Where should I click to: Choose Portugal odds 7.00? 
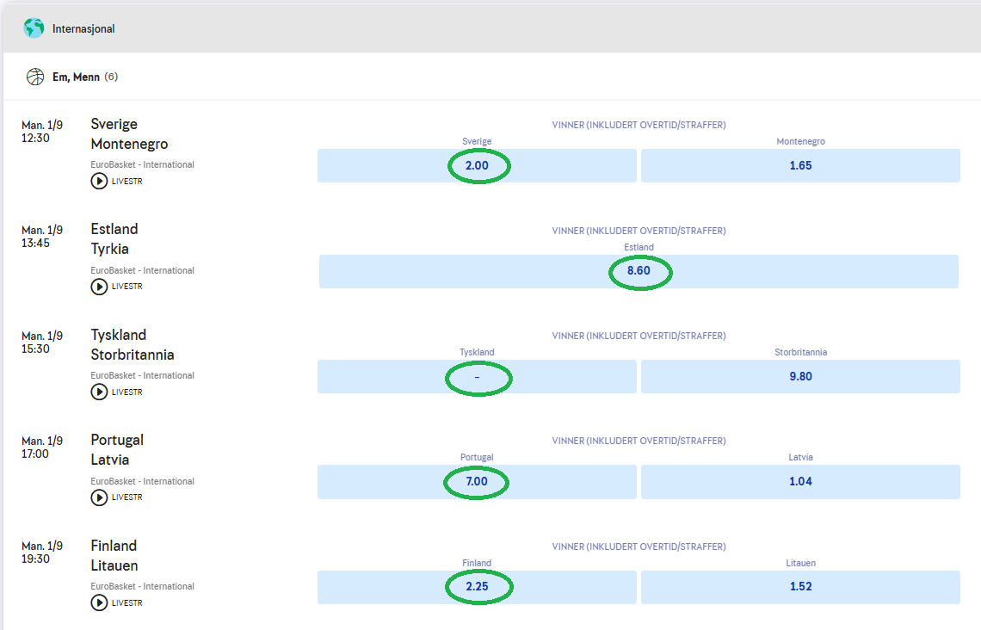(x=477, y=482)
